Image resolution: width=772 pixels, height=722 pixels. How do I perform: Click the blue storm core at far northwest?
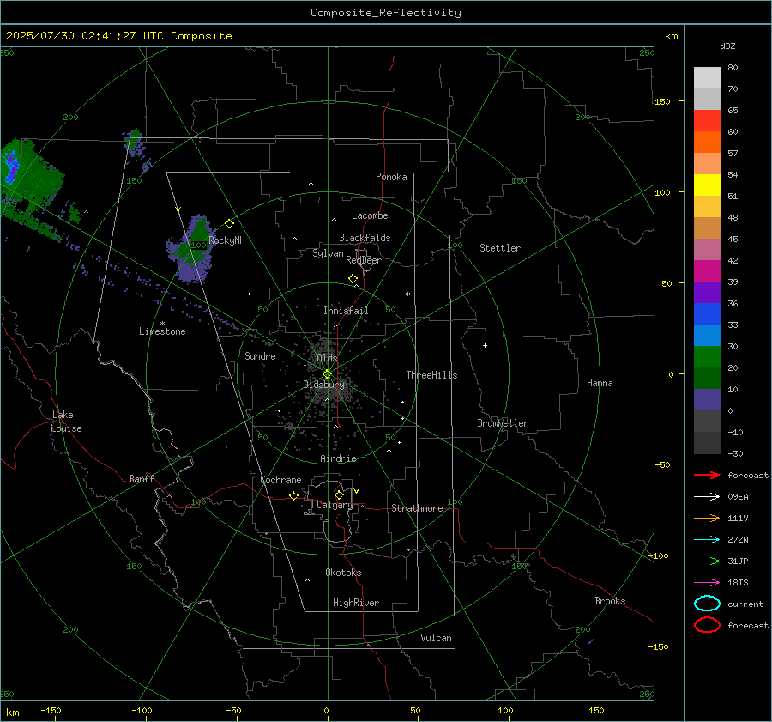click(11, 167)
